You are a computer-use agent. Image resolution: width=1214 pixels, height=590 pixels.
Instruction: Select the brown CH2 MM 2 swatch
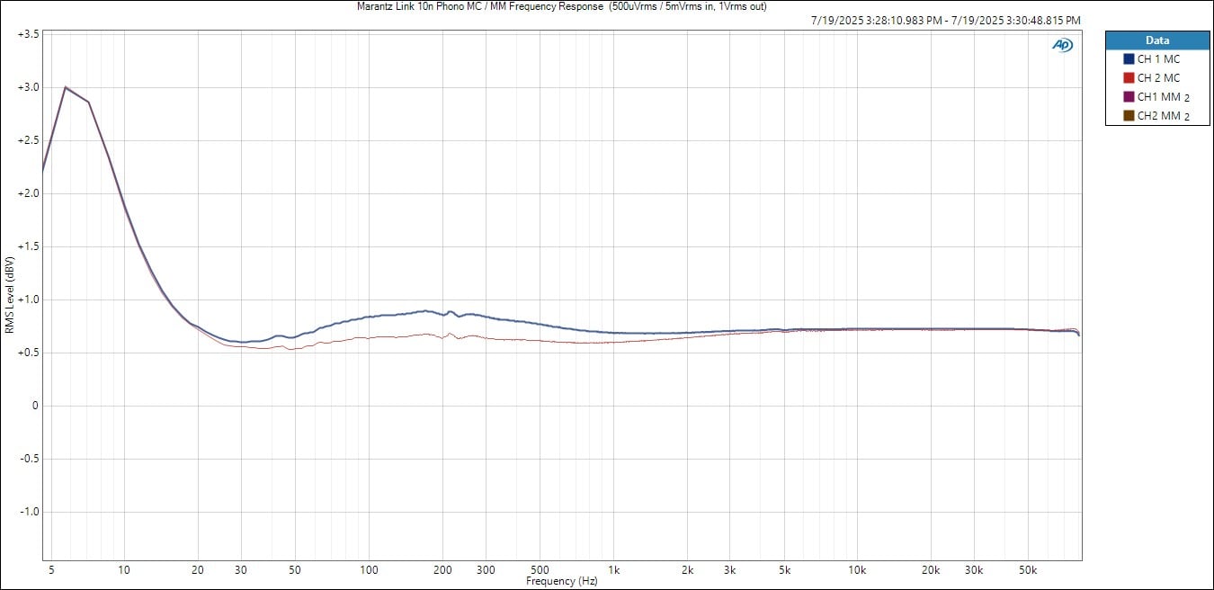pyautogui.click(x=1129, y=116)
